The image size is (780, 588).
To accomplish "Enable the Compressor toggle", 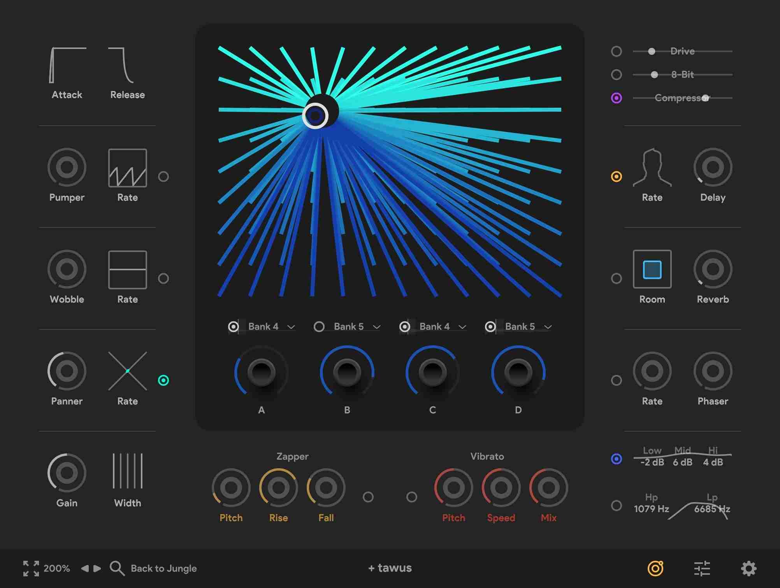I will 617,98.
